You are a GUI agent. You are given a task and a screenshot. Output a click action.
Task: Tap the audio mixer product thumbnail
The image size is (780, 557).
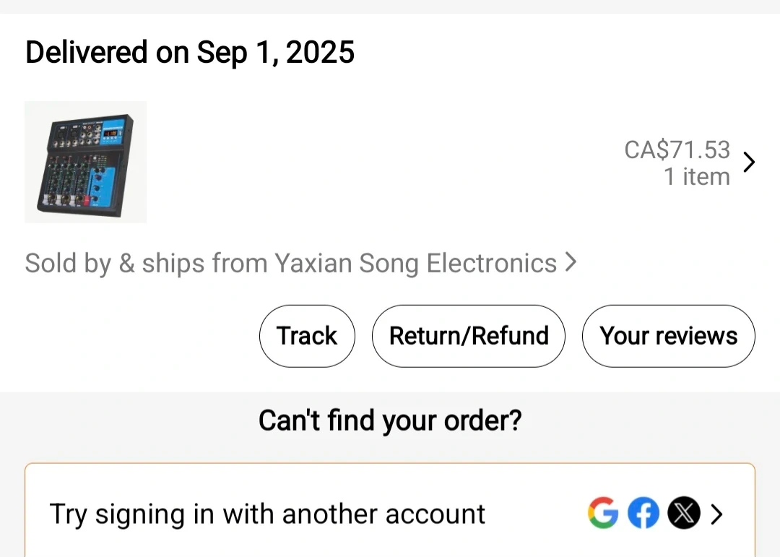[85, 162]
